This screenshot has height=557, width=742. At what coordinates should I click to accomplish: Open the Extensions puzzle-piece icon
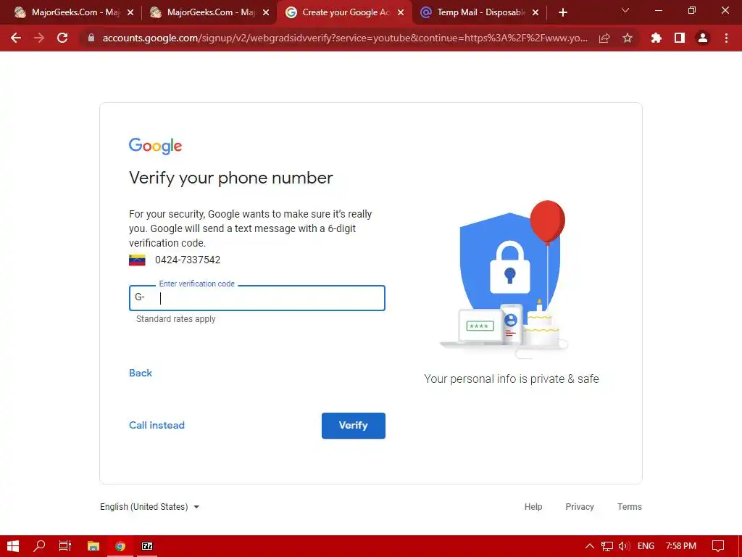coord(656,38)
